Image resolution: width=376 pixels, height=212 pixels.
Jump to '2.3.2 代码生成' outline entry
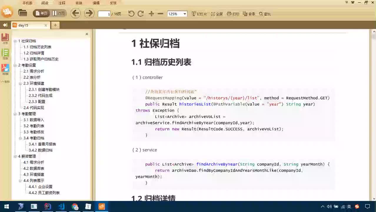coord(41,96)
